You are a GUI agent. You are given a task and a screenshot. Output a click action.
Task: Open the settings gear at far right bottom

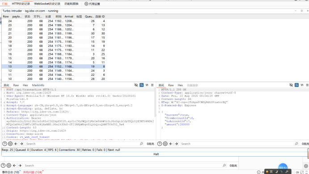click(306, 166)
